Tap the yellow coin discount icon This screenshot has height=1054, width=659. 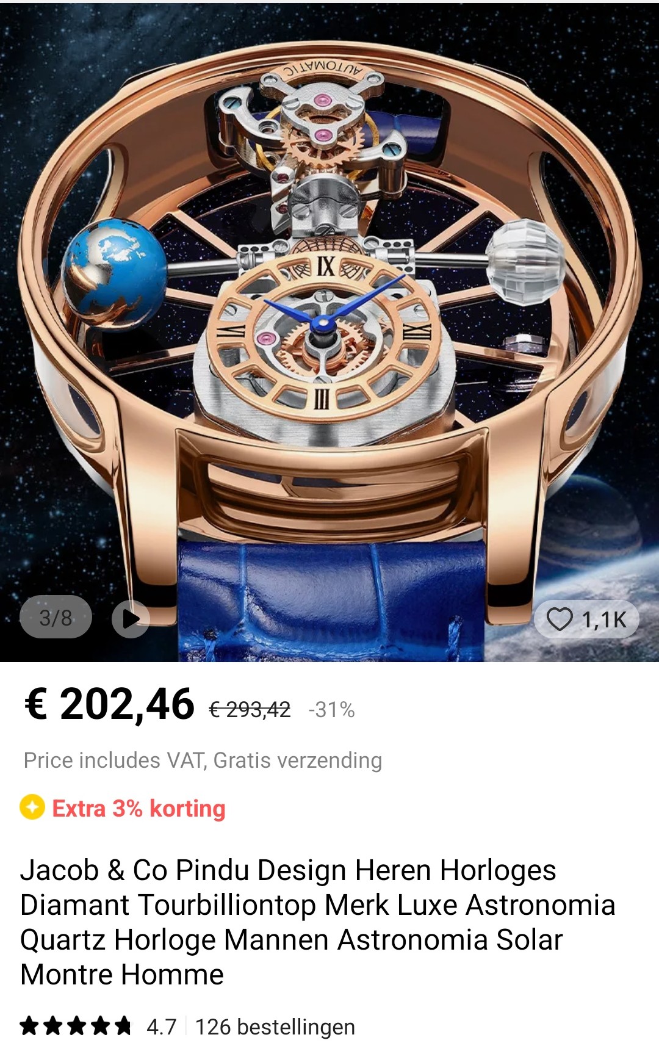point(32,807)
